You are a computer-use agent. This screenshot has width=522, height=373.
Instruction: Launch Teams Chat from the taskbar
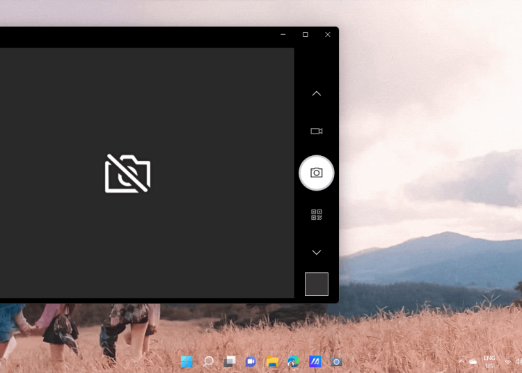coord(251,361)
